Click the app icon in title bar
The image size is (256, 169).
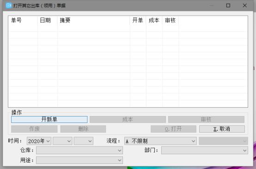(x=8, y=6)
